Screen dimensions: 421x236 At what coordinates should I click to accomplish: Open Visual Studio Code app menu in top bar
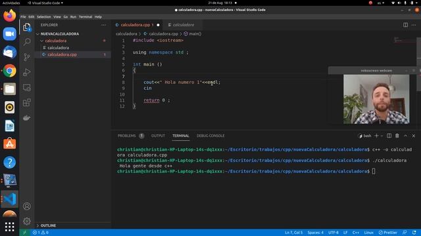coord(45,3)
